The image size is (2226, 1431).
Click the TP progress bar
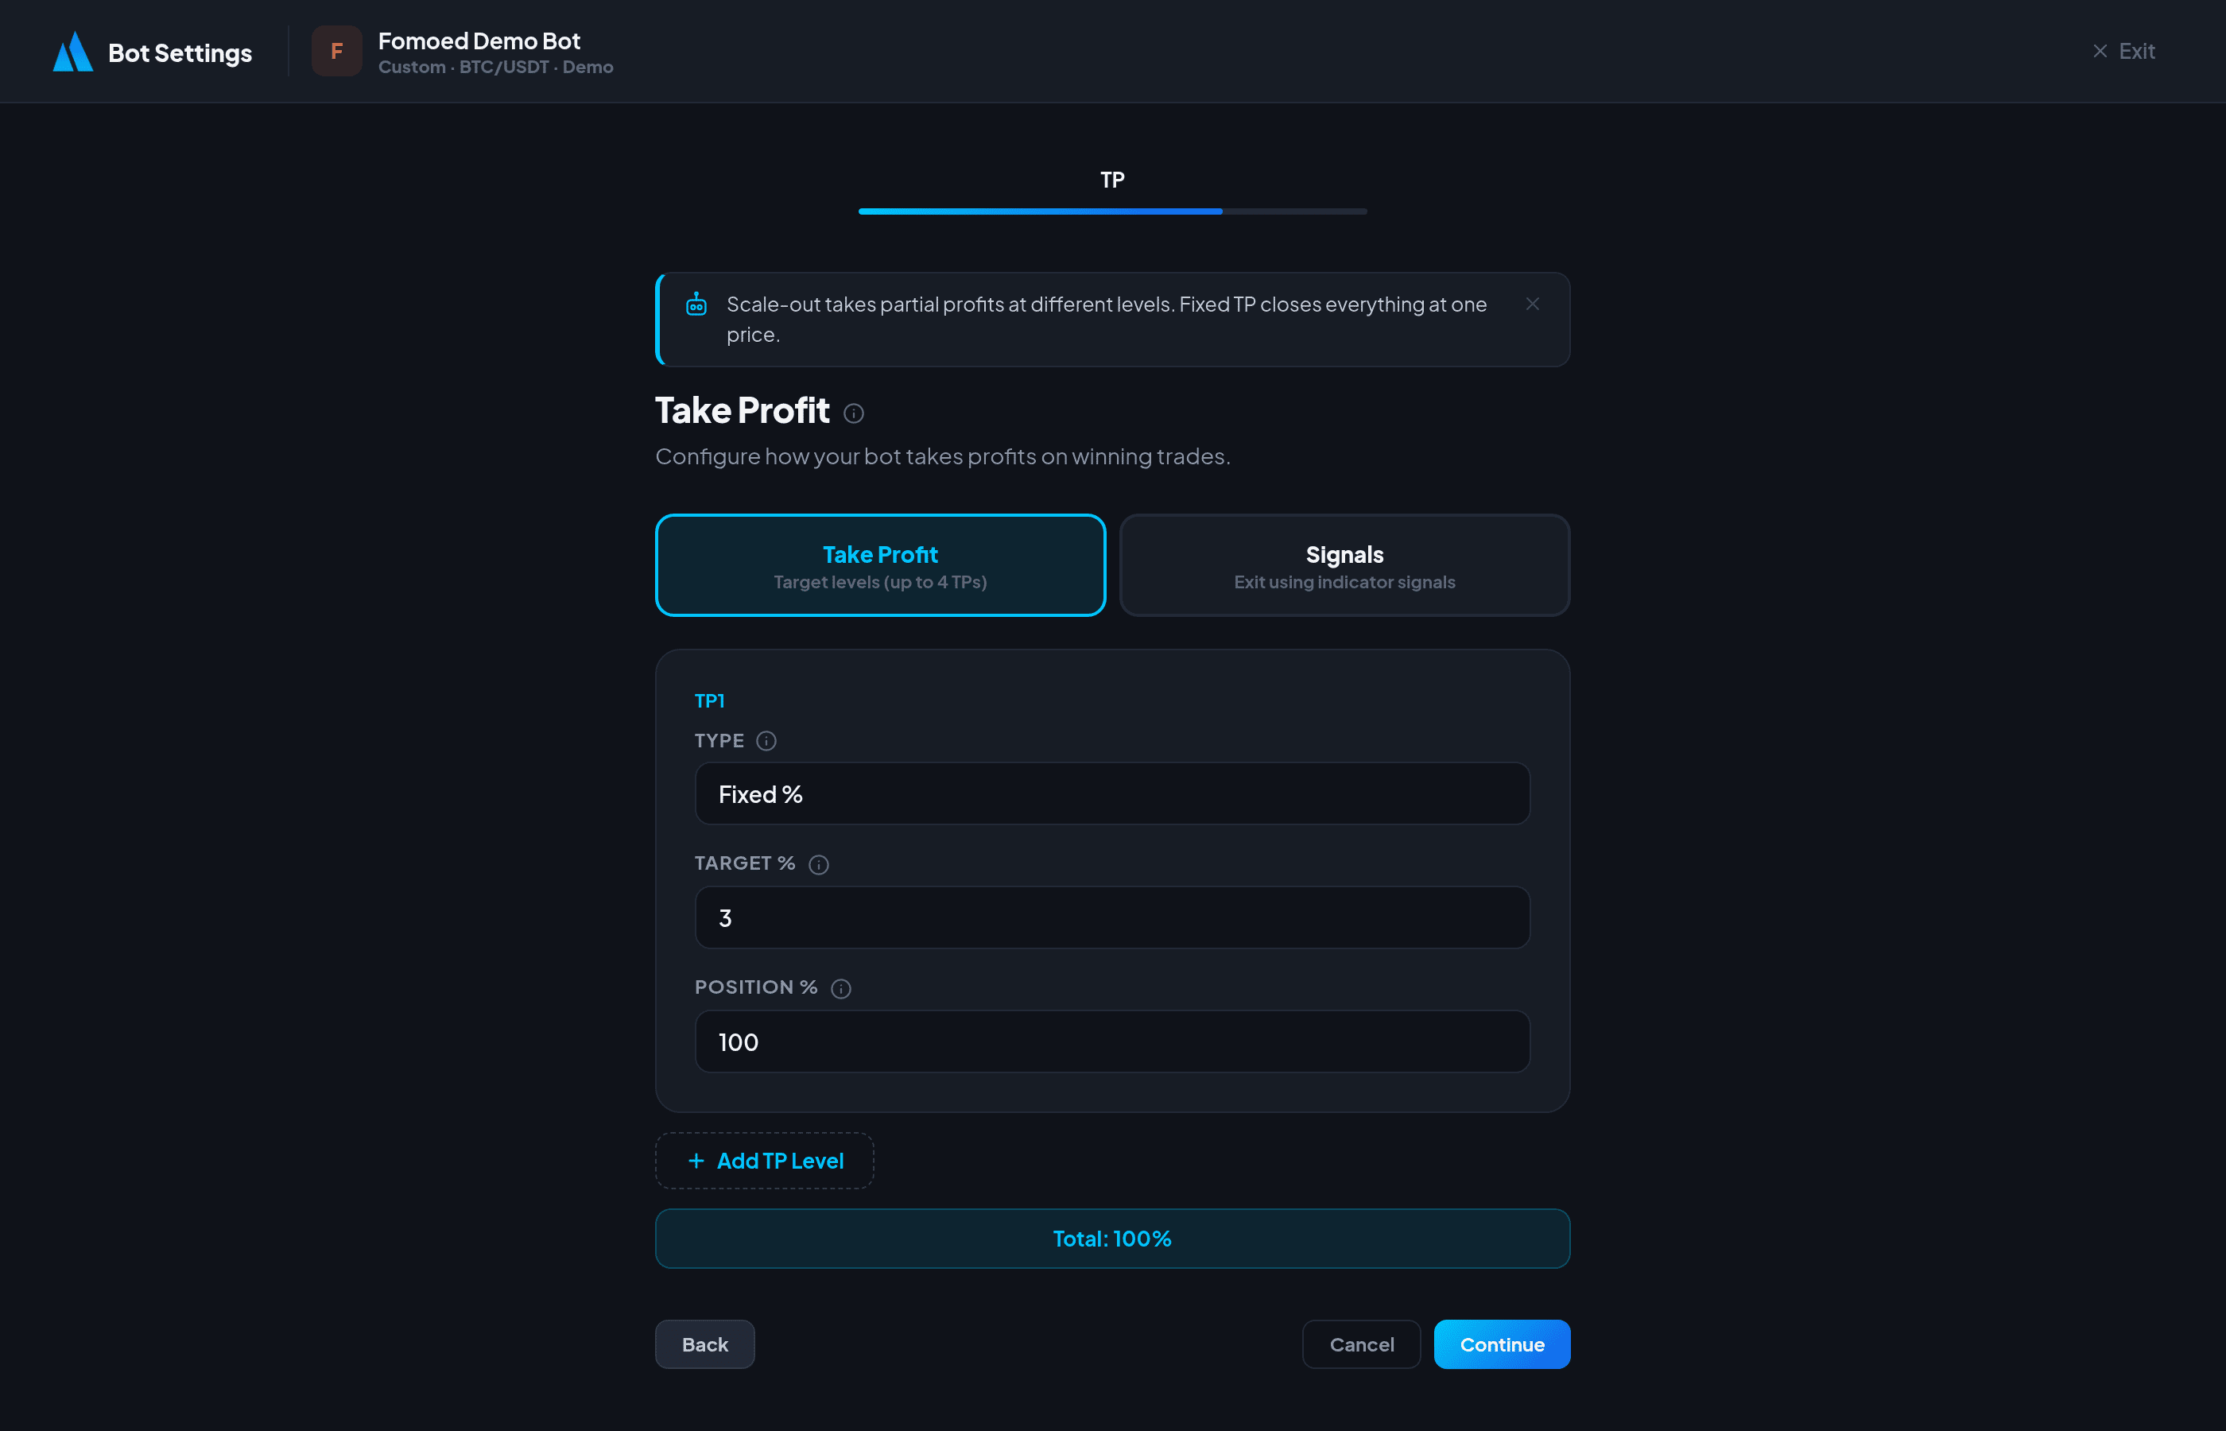point(1112,211)
